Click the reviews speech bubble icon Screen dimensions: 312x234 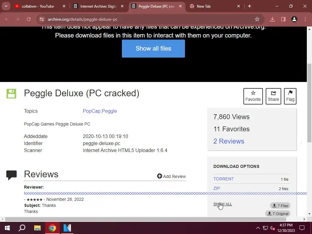(x=11, y=175)
